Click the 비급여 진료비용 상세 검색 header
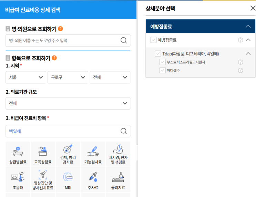Screen dimensions: 256x197 pos(33,10)
